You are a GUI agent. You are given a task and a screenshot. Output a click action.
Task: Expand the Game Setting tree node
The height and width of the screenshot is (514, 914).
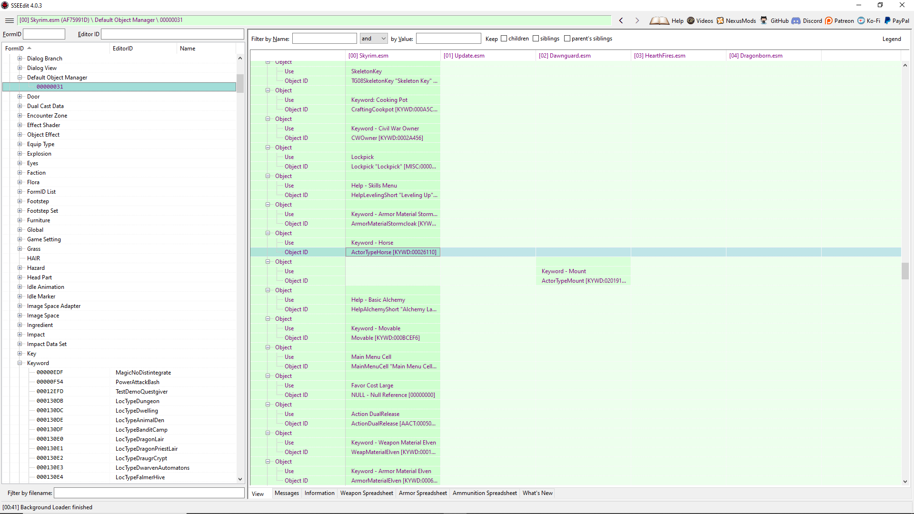point(20,239)
